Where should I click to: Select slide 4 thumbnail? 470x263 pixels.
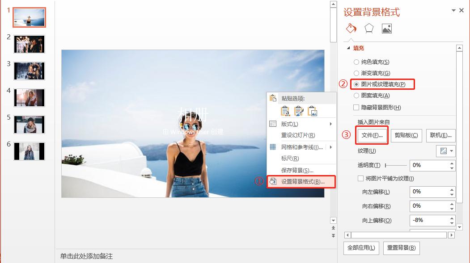[30, 98]
